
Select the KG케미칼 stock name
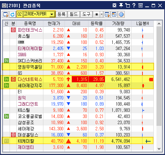(26, 141)
